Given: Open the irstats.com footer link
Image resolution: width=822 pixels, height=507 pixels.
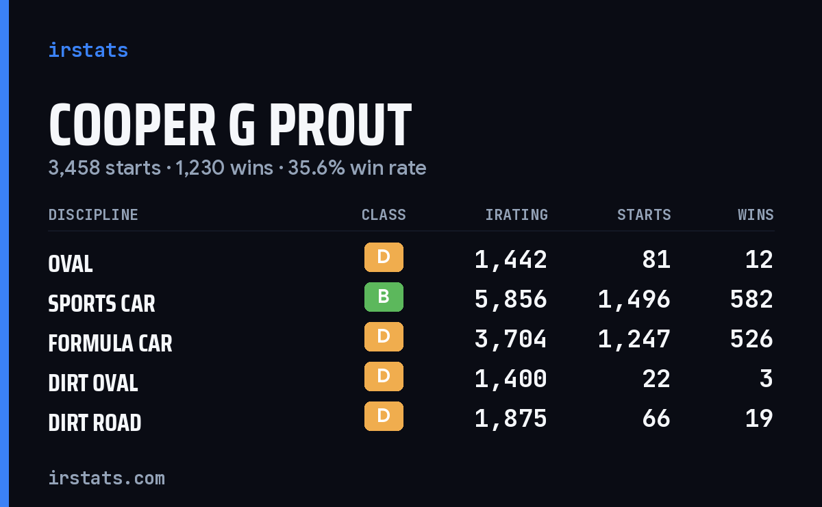Looking at the screenshot, I should point(107,478).
